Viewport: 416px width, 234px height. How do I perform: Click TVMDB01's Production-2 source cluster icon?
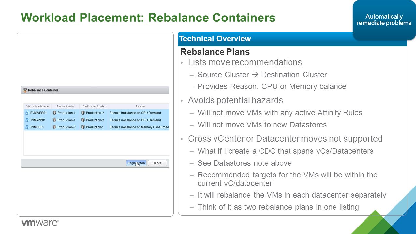click(x=54, y=127)
